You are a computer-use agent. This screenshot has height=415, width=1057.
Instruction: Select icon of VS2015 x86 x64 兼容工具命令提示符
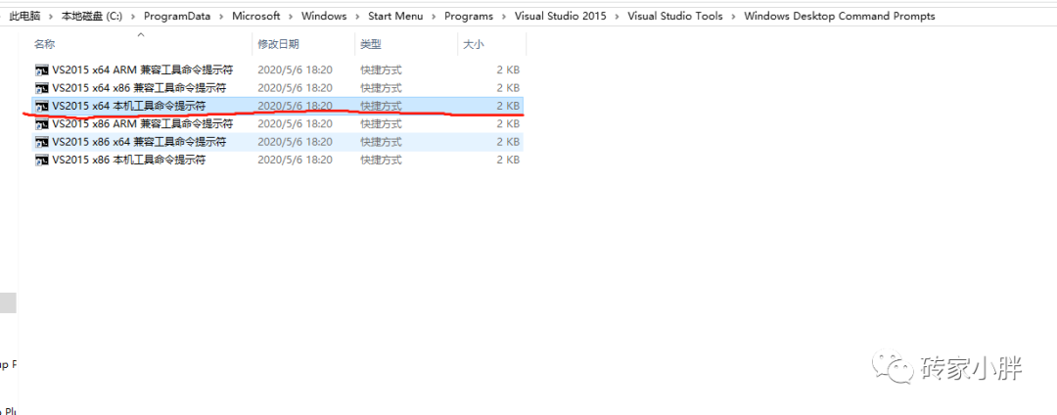pyautogui.click(x=42, y=142)
